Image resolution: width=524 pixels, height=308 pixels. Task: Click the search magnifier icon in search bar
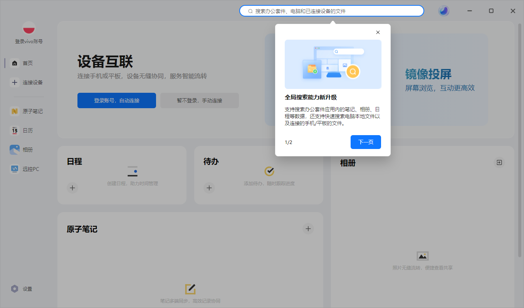pyautogui.click(x=250, y=11)
